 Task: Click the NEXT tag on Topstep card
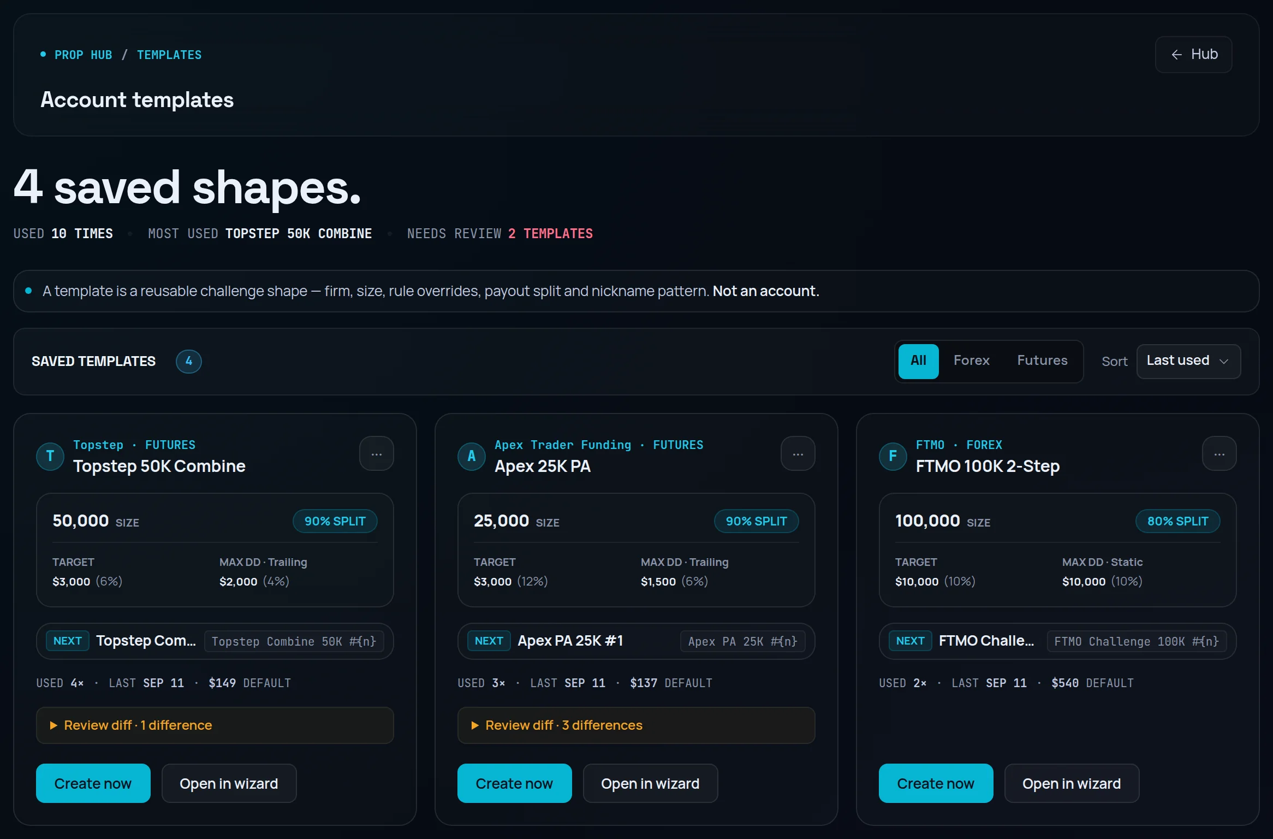[68, 641]
